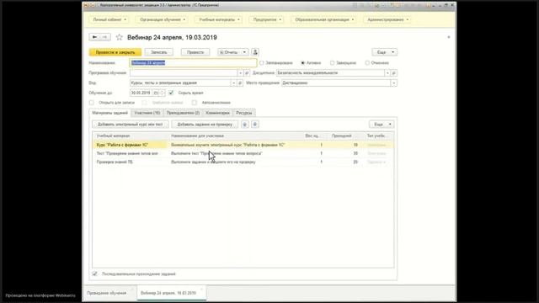Expand Дисциплина dropdown arrow

[387, 73]
